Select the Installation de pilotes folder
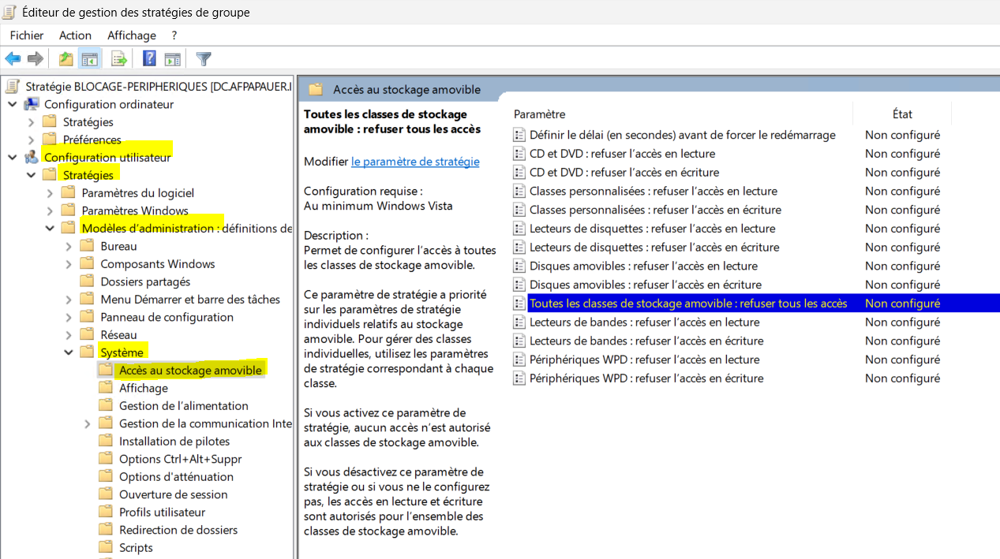The width and height of the screenshot is (1000, 559). pyautogui.click(x=174, y=442)
